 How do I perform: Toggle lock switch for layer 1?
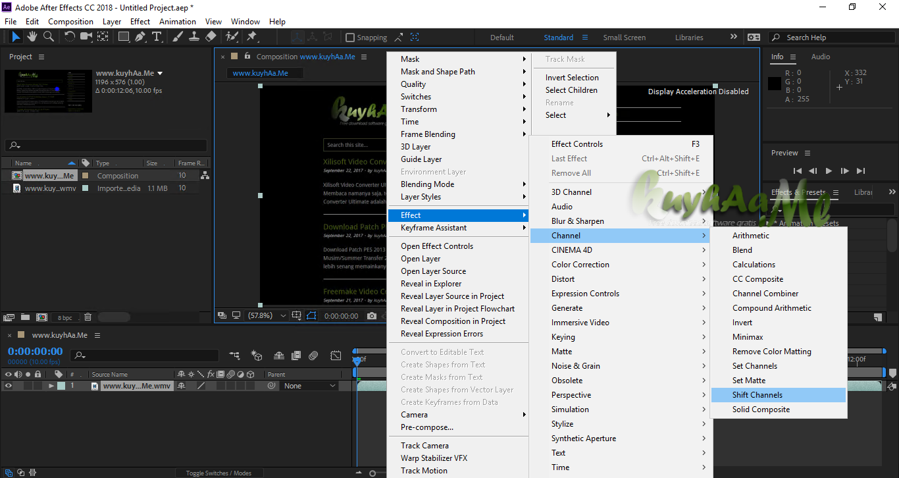[37, 386]
